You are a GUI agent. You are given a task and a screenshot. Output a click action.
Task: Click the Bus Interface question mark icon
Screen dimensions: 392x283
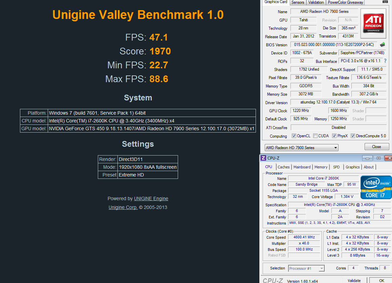tap(385, 61)
